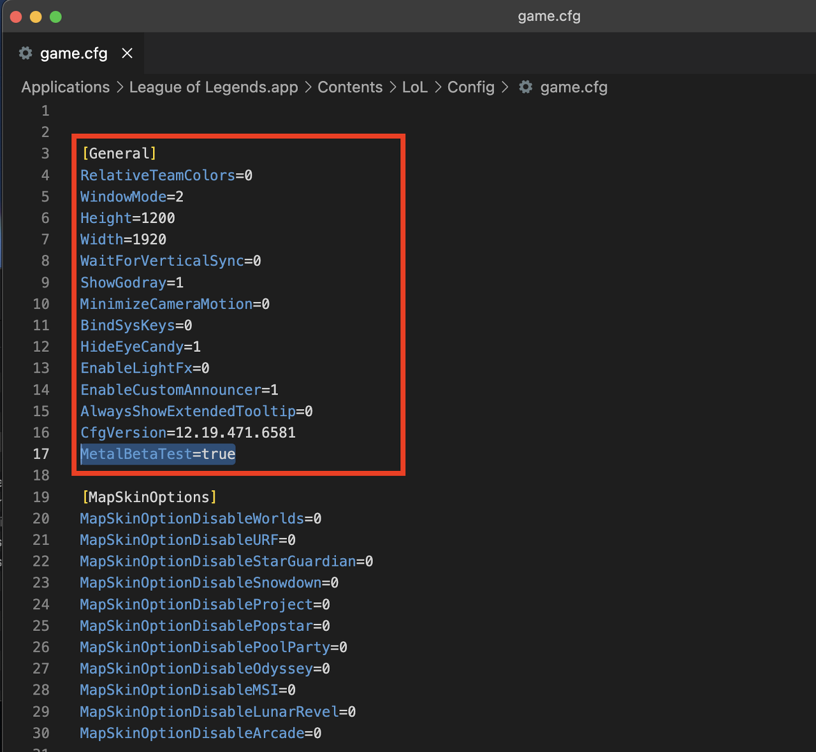Click the MapSkinOptionDisableURF=0 line
The width and height of the screenshot is (816, 752).
[x=188, y=540]
